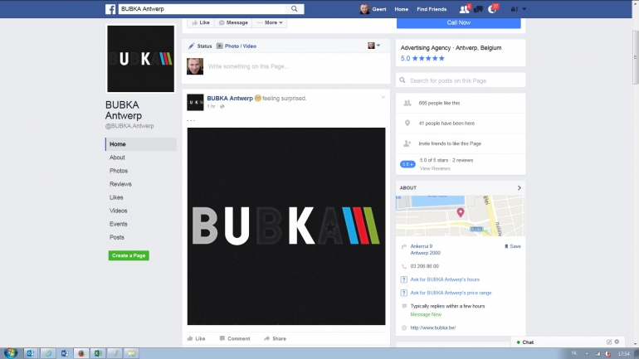The height and width of the screenshot is (359, 639).
Task: Open Excel from the Windows taskbar
Action: [x=98, y=353]
